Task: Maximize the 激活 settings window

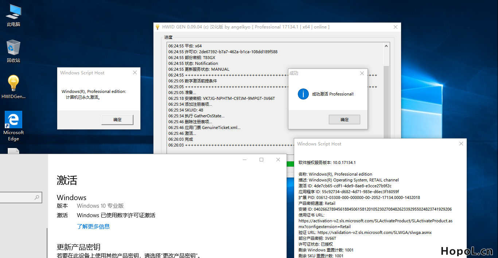Action: click(261, 160)
